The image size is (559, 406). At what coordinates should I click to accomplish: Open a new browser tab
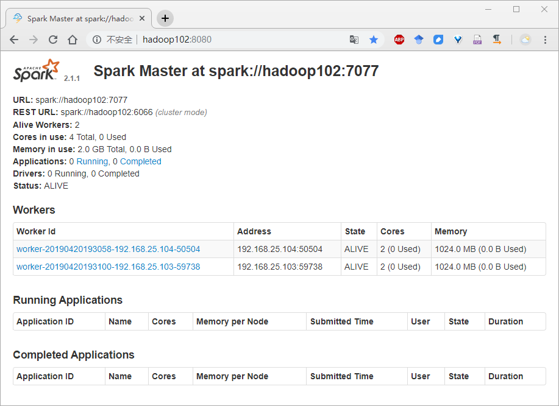165,18
